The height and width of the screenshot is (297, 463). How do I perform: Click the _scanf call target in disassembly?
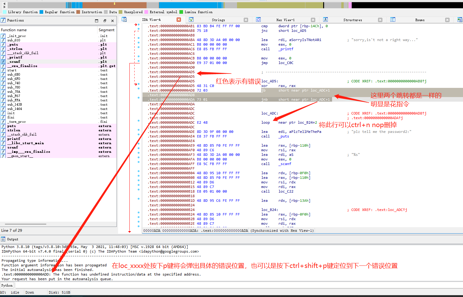click(285, 164)
